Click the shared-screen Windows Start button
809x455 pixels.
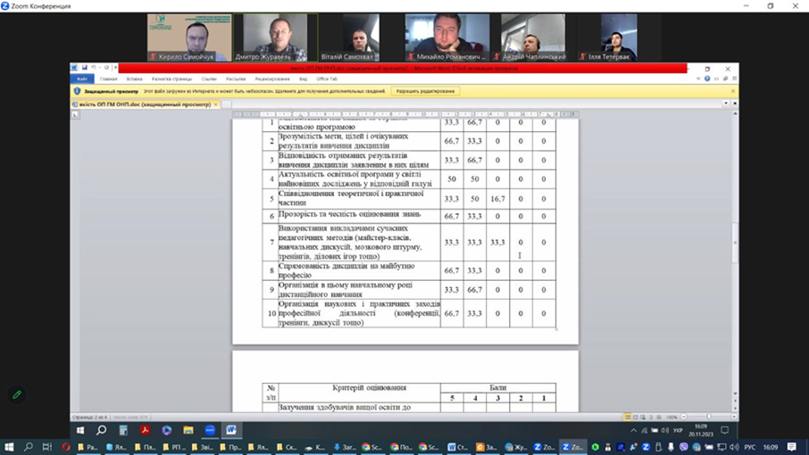coord(80,430)
